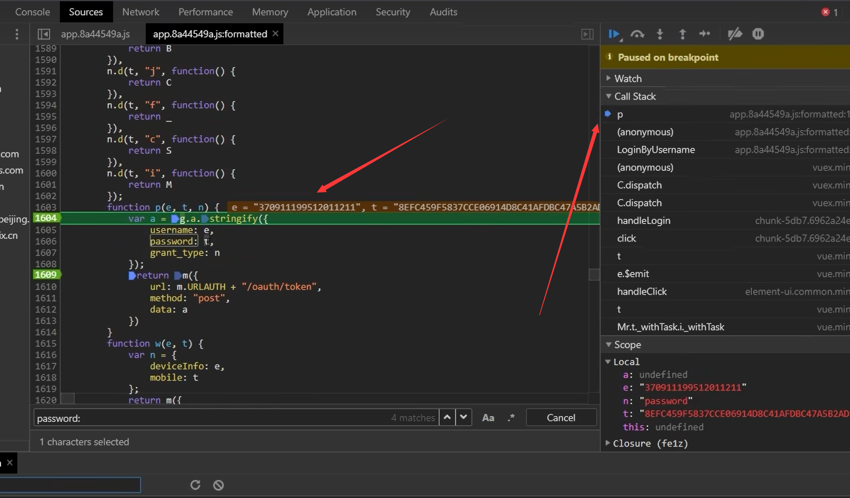850x498 pixels.
Task: Select call stack frame p
Action: 725,114
